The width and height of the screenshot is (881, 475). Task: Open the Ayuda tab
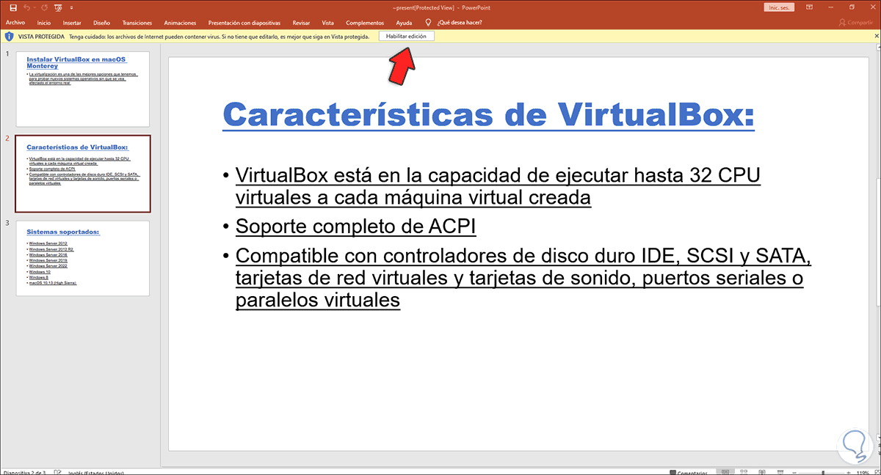click(404, 23)
